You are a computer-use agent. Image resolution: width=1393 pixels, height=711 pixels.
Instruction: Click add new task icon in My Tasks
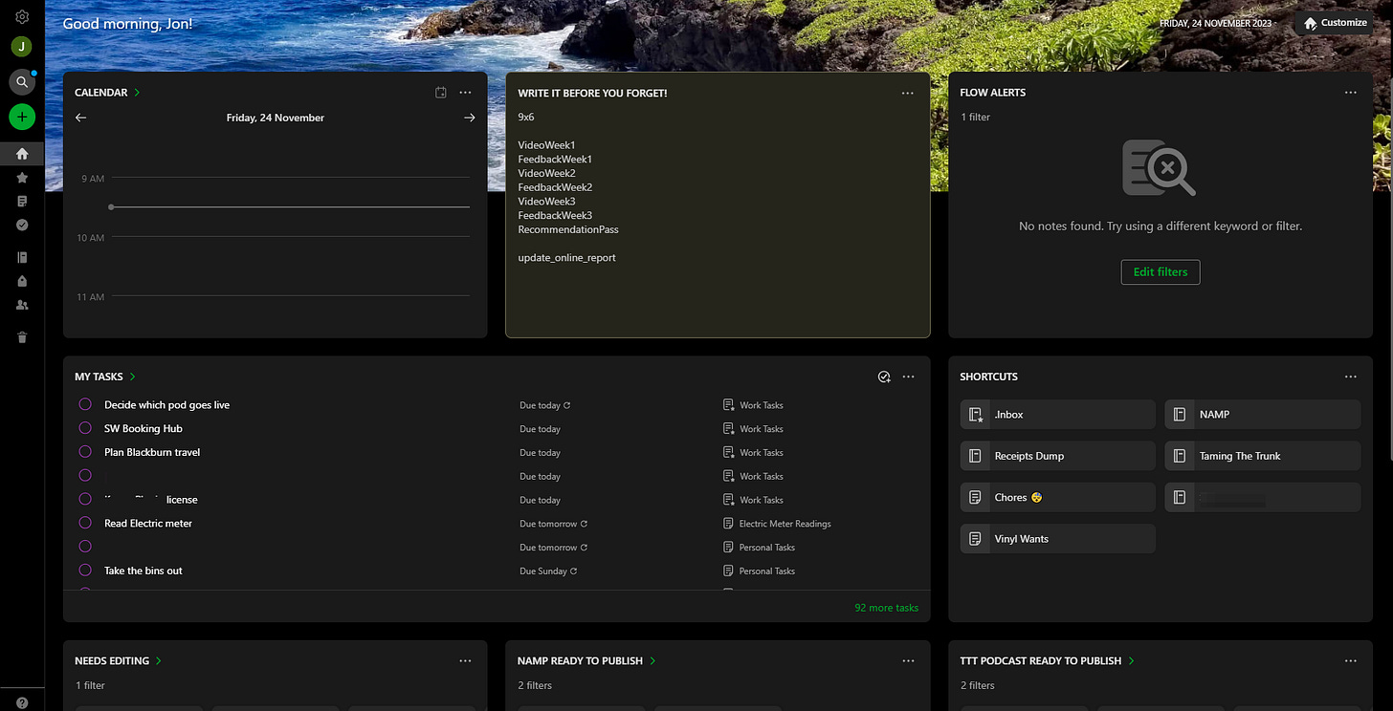(884, 377)
